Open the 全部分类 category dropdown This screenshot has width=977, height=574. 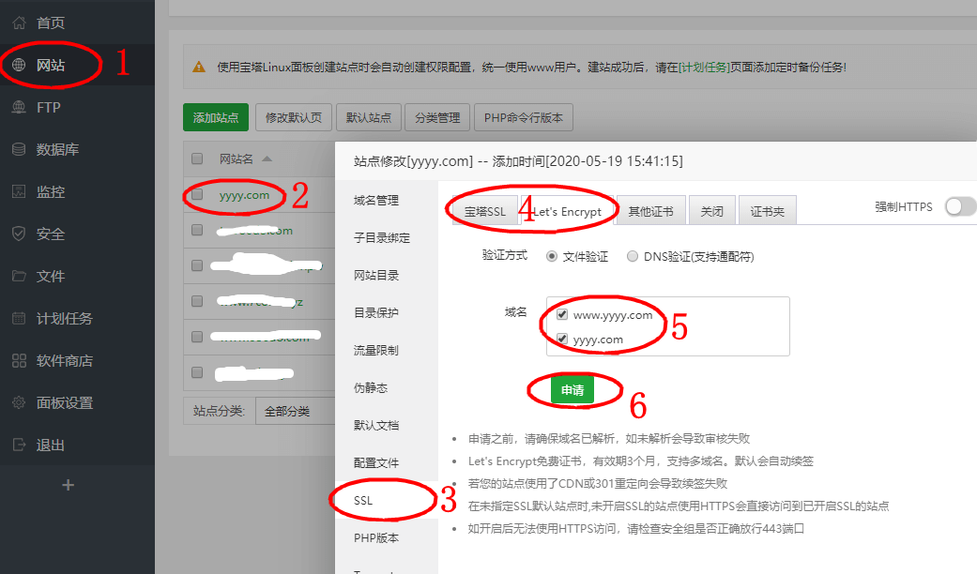(296, 411)
